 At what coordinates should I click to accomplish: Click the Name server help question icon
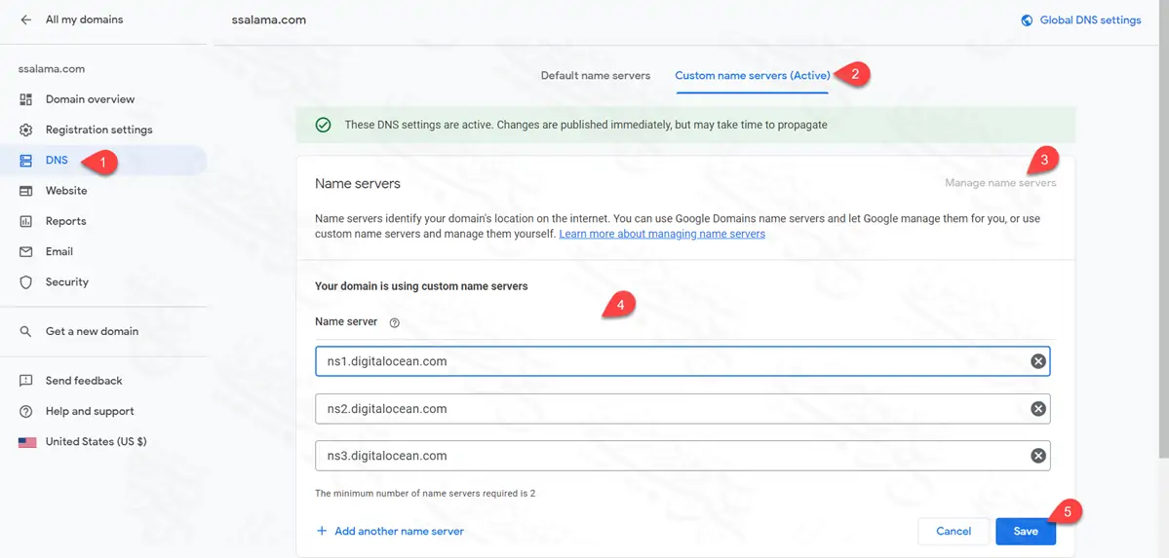[395, 322]
